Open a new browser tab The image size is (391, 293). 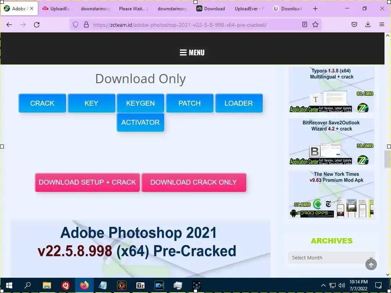(x=315, y=9)
